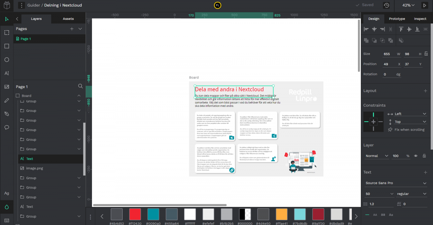The width and height of the screenshot is (433, 225).
Task: Select the Curve pencil tool
Action: coord(6,100)
